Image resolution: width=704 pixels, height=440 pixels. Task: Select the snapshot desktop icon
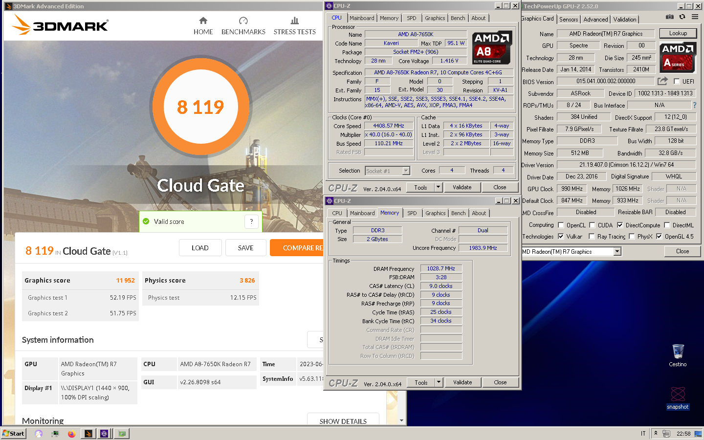[678, 398]
